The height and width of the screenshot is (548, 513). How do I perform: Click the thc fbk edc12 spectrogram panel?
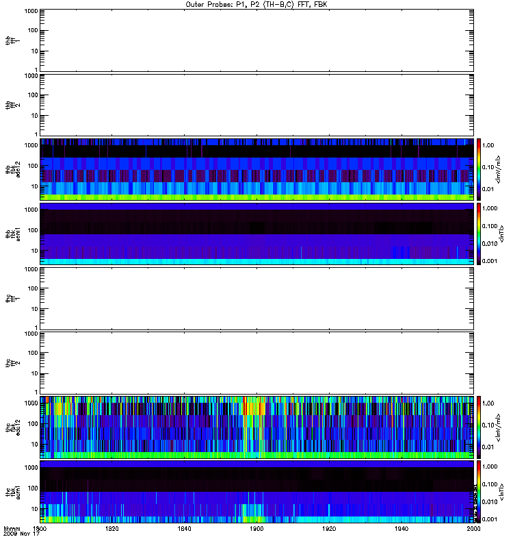[257, 427]
